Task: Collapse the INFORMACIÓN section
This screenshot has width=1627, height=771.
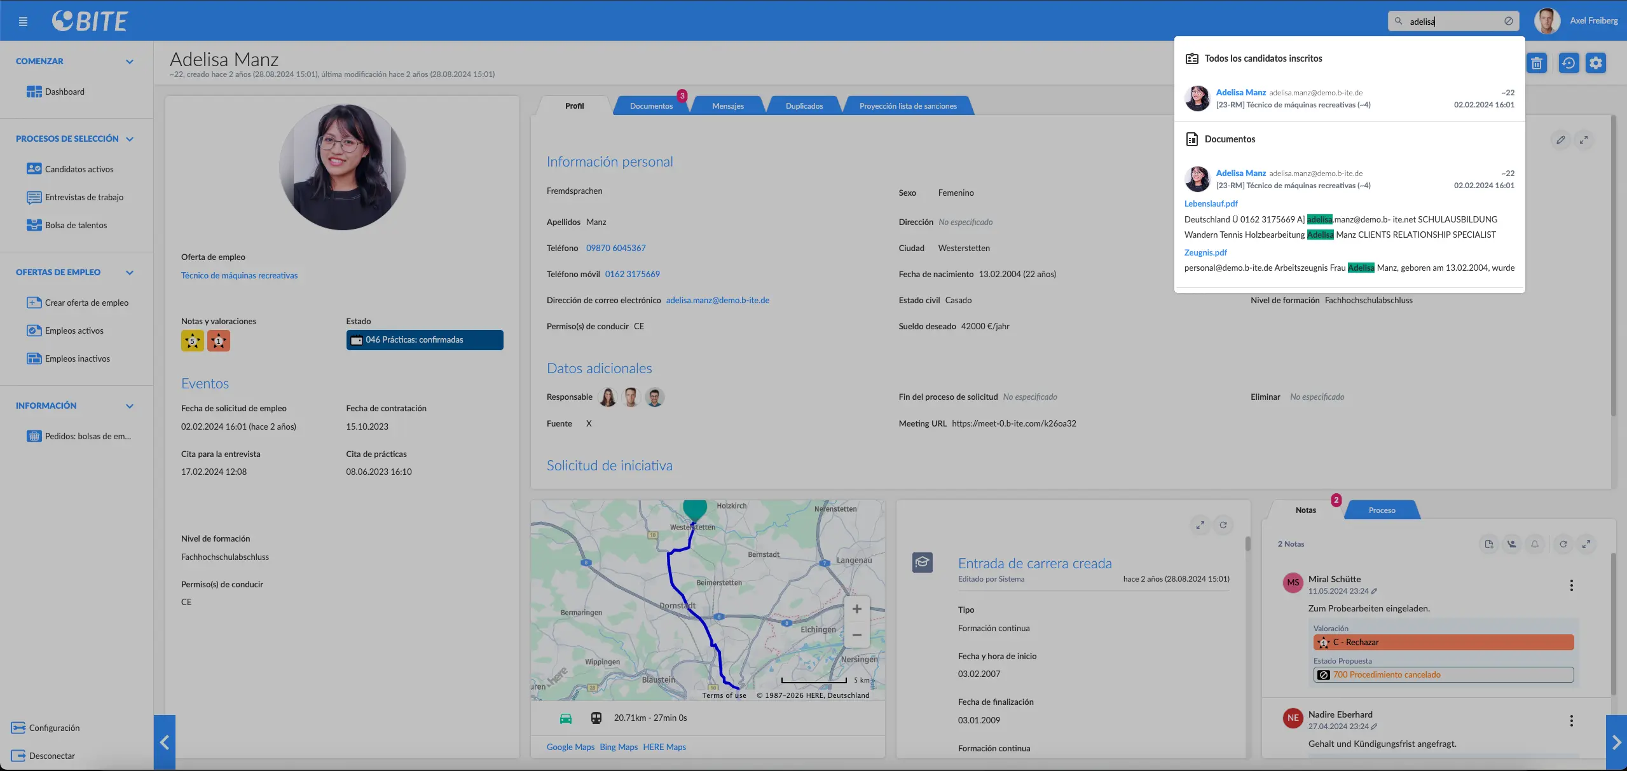Action: pos(130,406)
